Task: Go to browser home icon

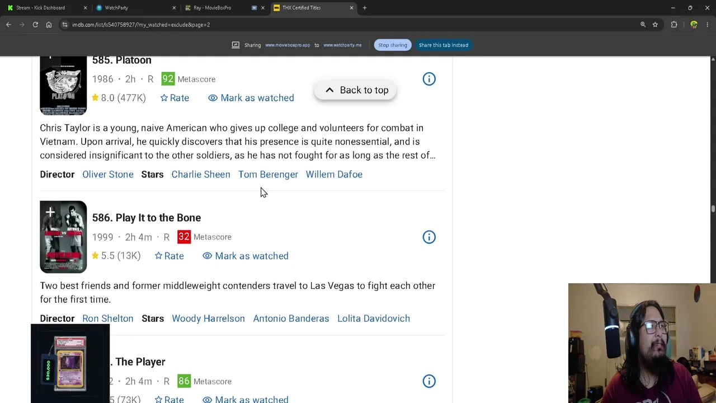Action: pyautogui.click(x=49, y=25)
